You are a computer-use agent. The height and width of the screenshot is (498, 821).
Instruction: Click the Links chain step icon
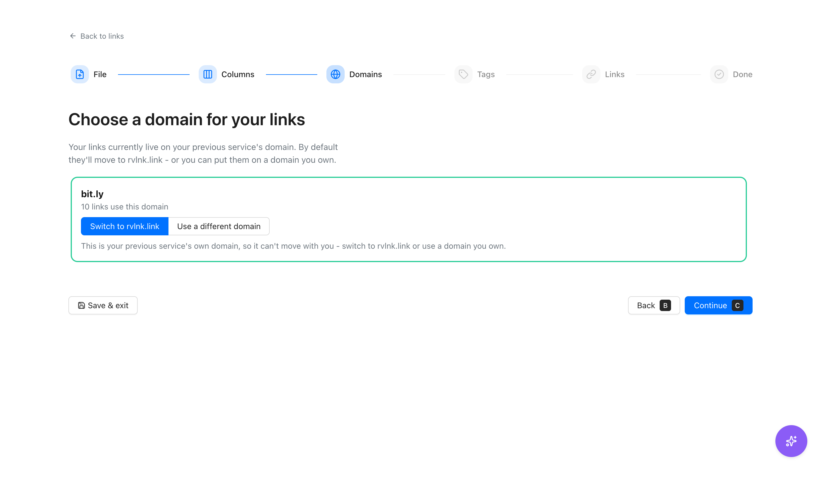pos(591,74)
